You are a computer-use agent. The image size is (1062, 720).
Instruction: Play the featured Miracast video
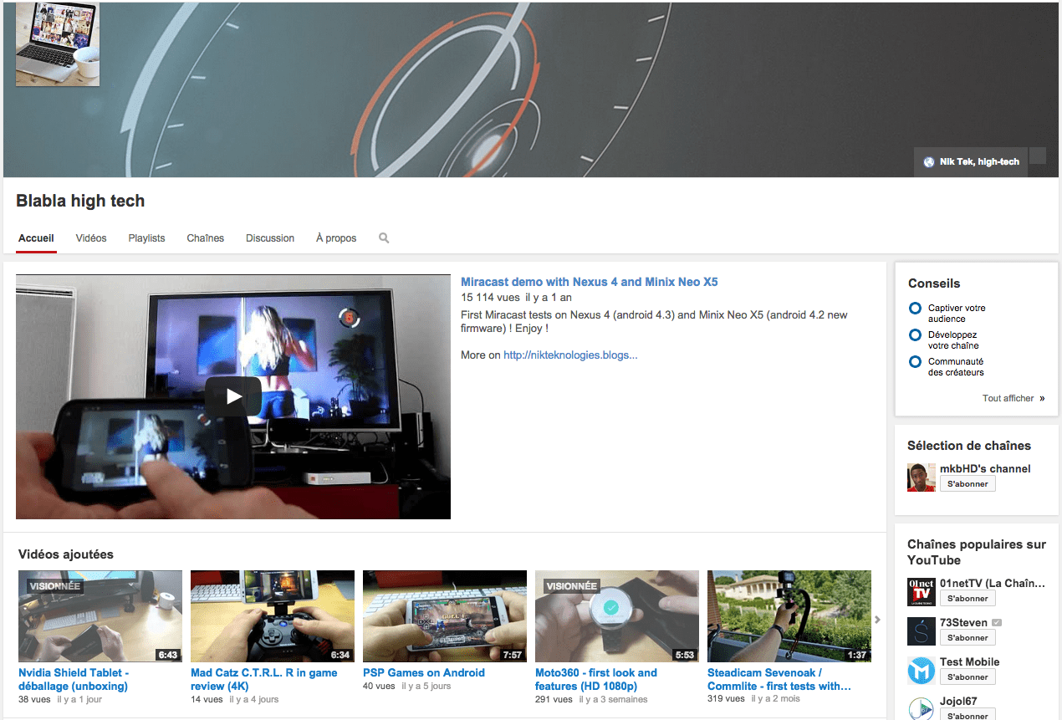(233, 396)
